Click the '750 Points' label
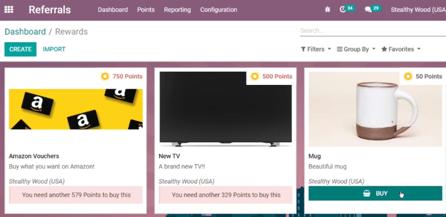 click(127, 76)
